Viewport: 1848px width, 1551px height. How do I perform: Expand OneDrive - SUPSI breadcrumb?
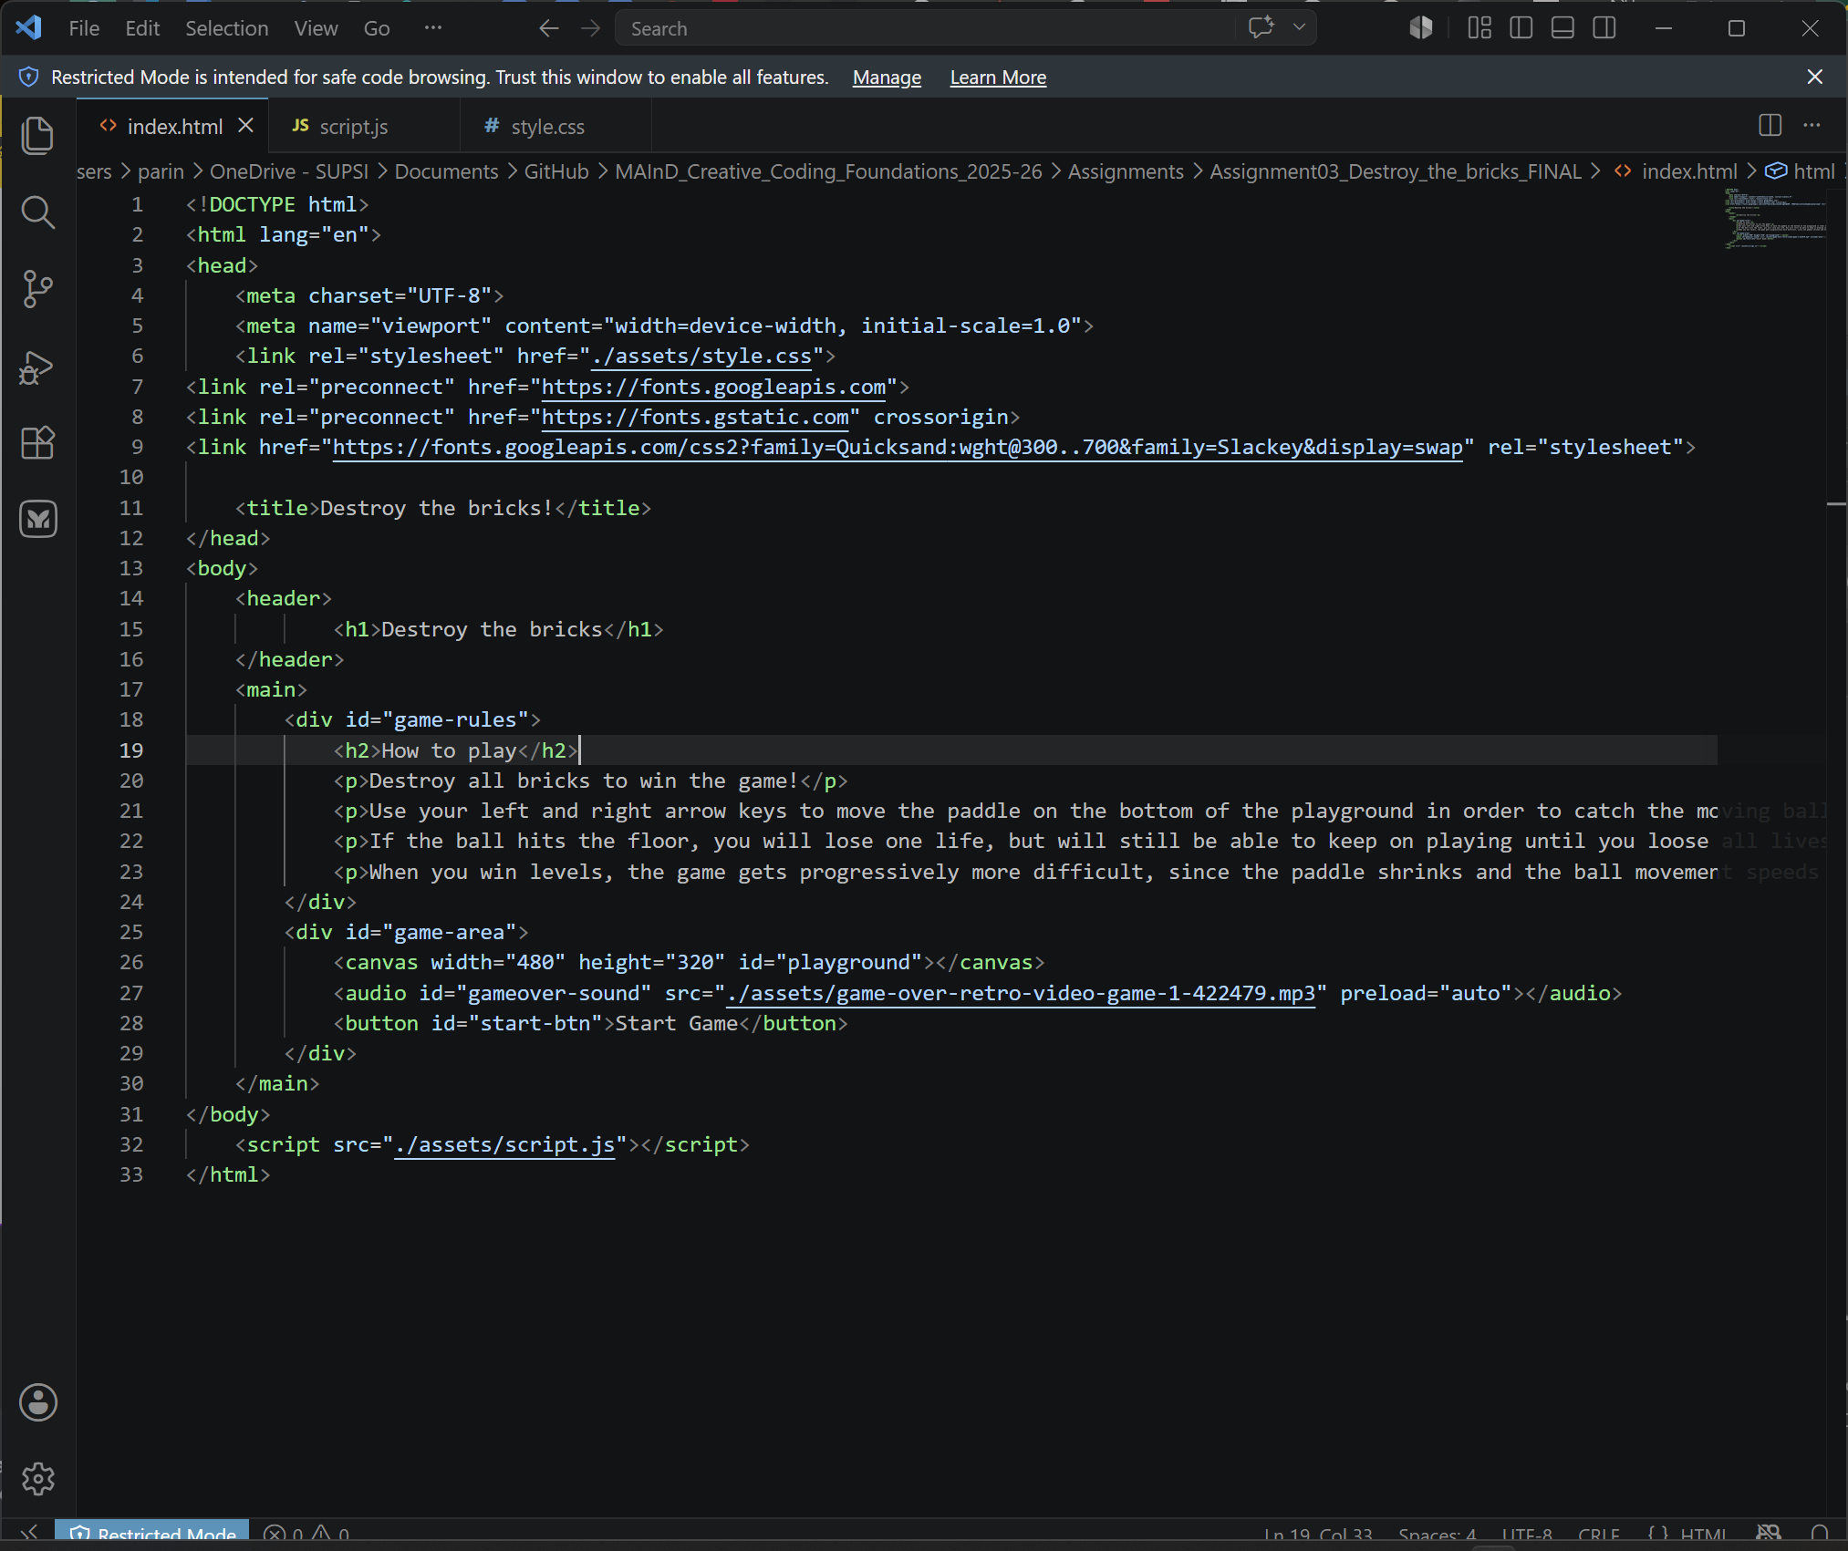[289, 171]
